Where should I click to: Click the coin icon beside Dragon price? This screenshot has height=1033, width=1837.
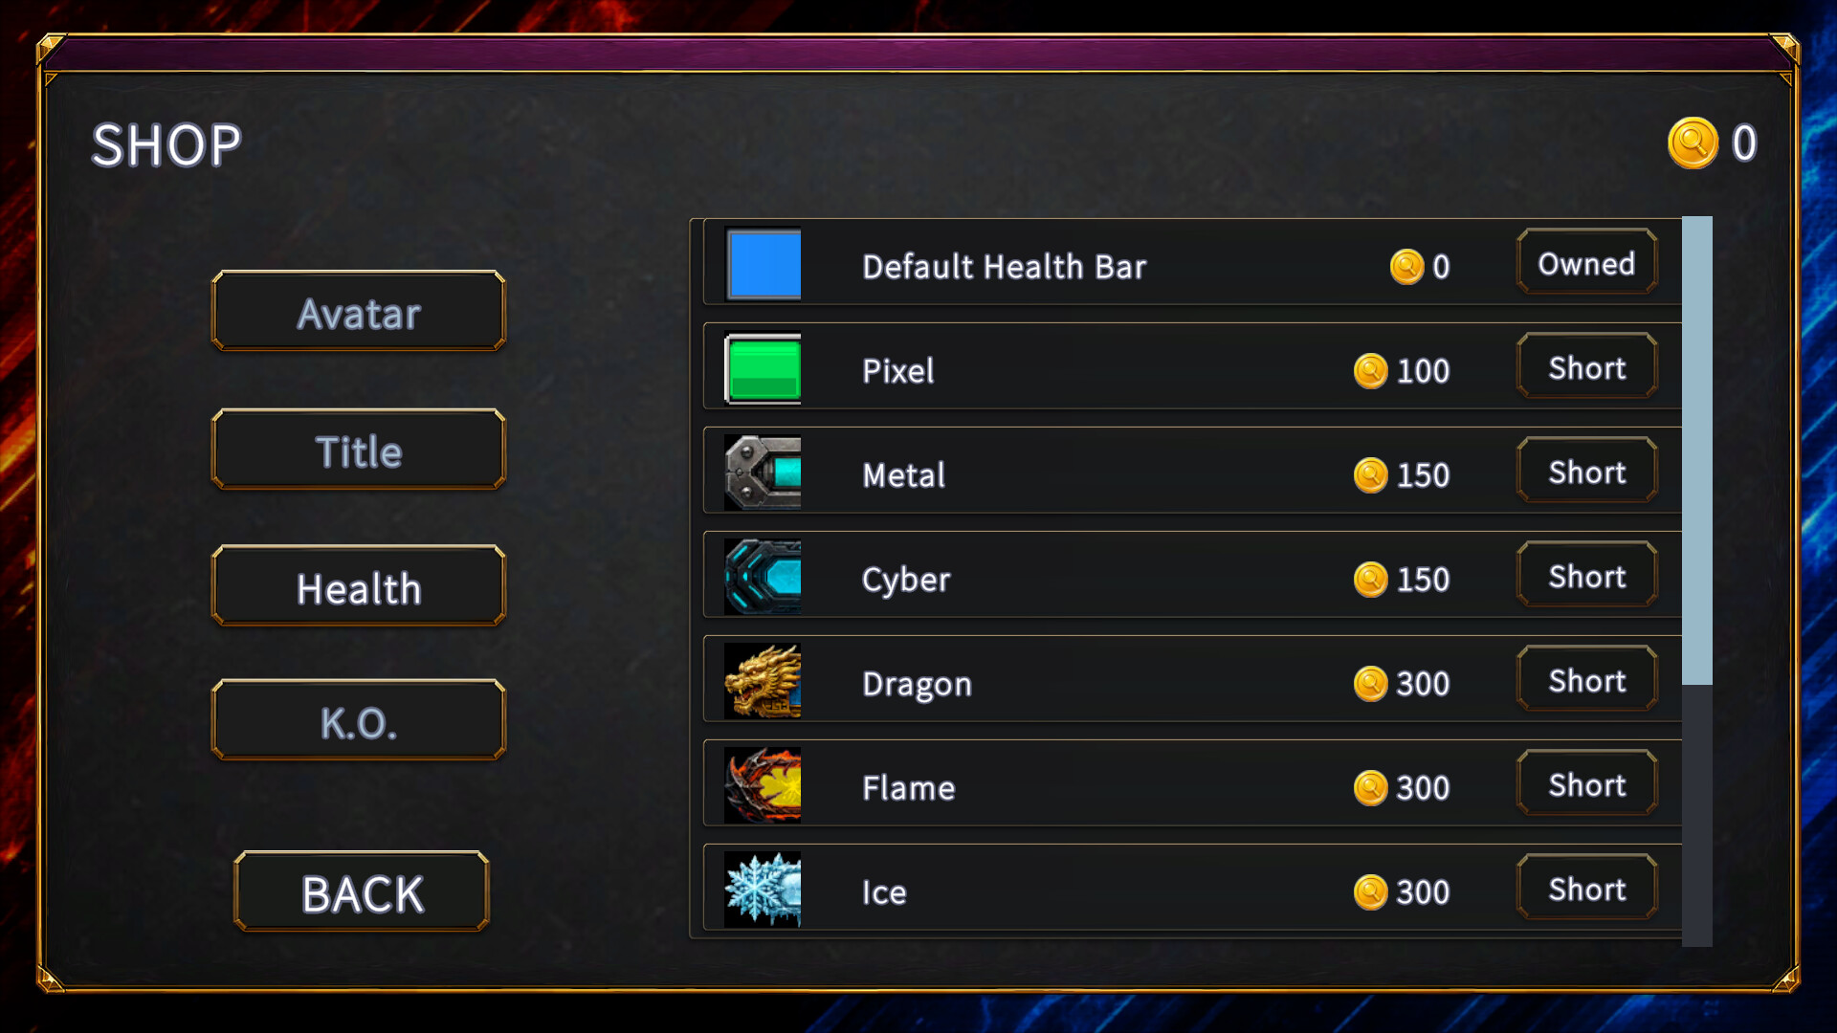pos(1370,684)
